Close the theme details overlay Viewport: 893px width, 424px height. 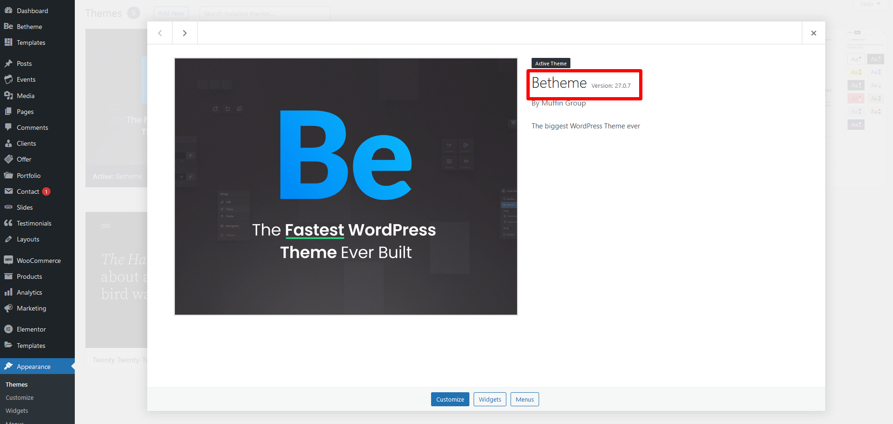click(x=814, y=33)
